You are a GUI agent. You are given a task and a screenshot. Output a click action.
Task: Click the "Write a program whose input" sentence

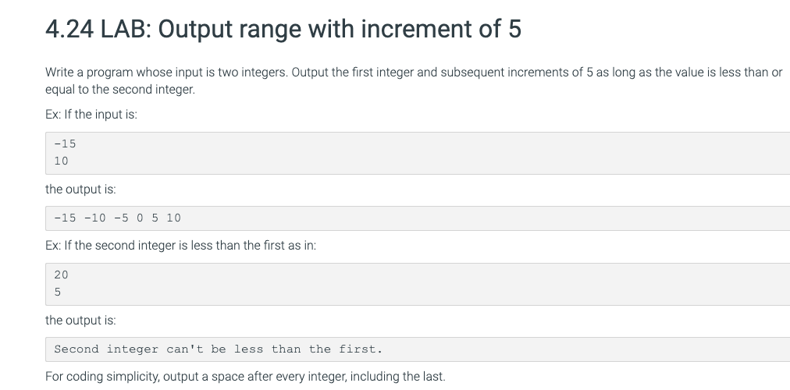pyautogui.click(x=414, y=72)
